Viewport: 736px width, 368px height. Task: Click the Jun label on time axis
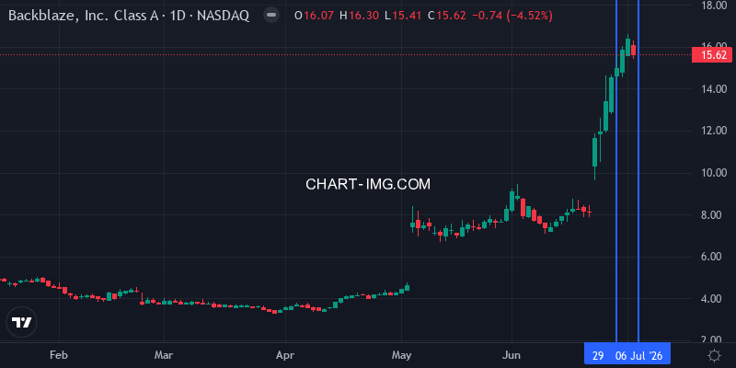(x=512, y=355)
